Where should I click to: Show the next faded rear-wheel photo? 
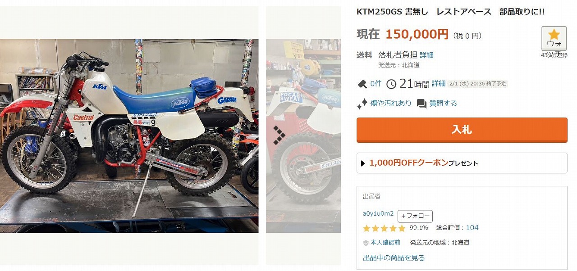coord(303,135)
